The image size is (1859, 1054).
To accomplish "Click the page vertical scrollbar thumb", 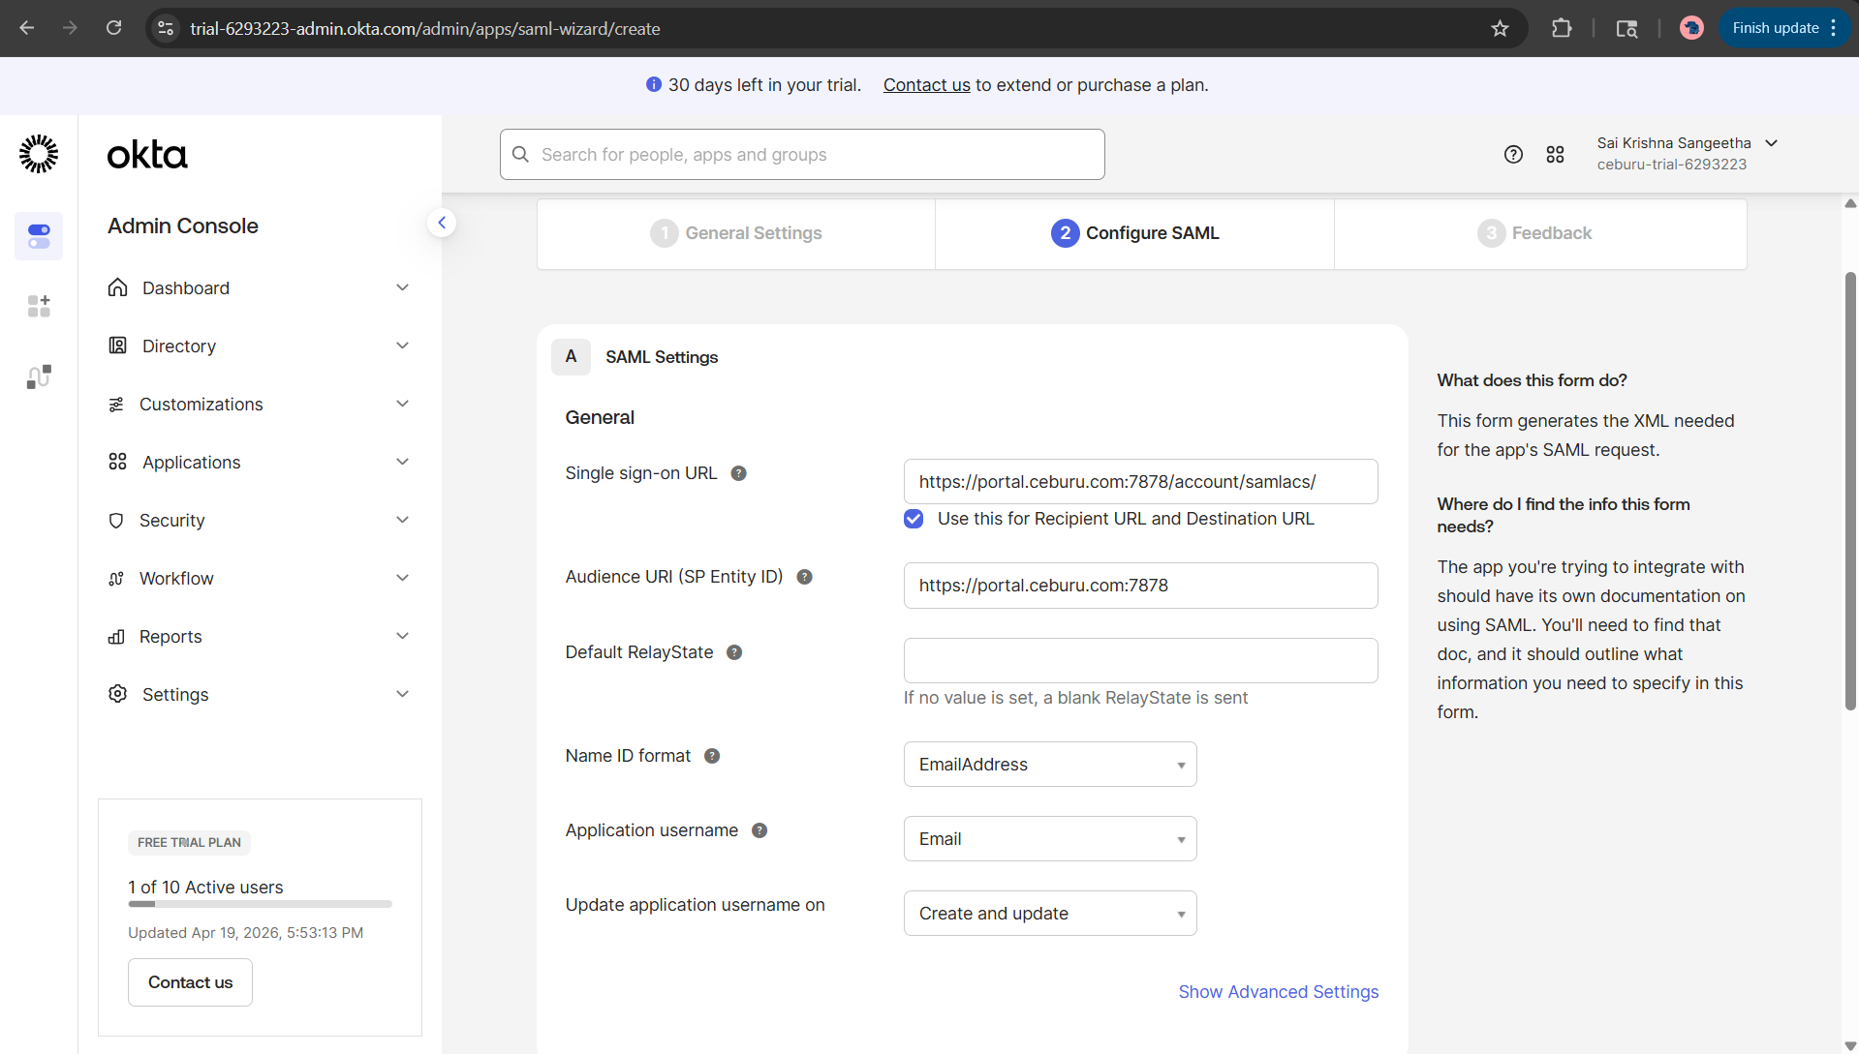I will pos(1850,491).
